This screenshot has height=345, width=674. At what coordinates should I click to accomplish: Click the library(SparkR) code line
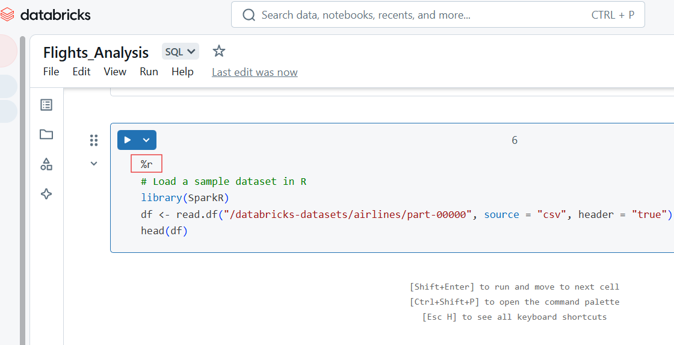[x=185, y=198]
